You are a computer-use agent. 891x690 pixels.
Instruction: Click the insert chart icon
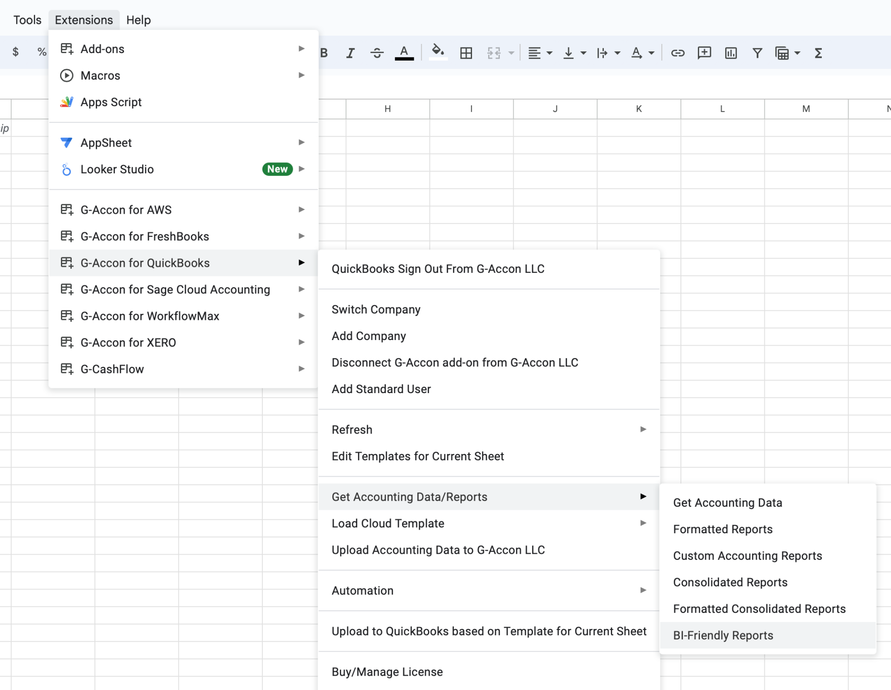click(731, 53)
